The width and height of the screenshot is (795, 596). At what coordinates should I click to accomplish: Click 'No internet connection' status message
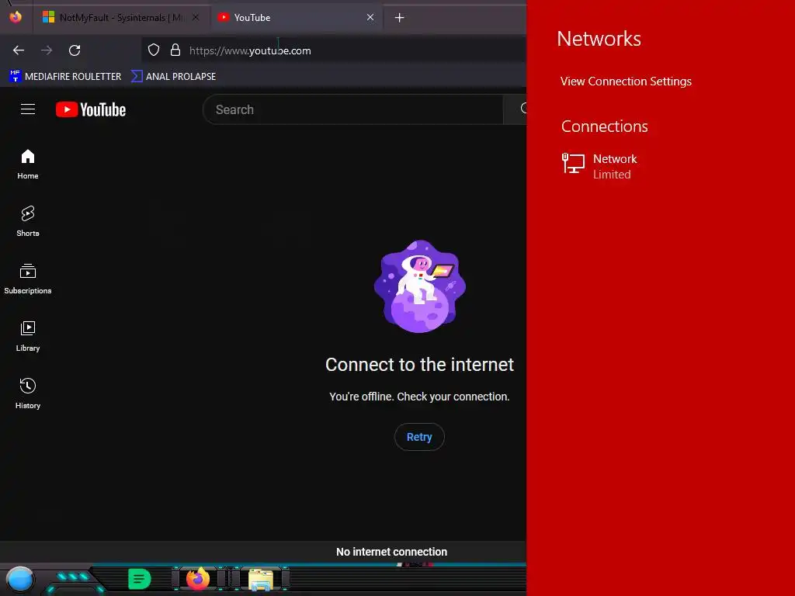point(391,552)
